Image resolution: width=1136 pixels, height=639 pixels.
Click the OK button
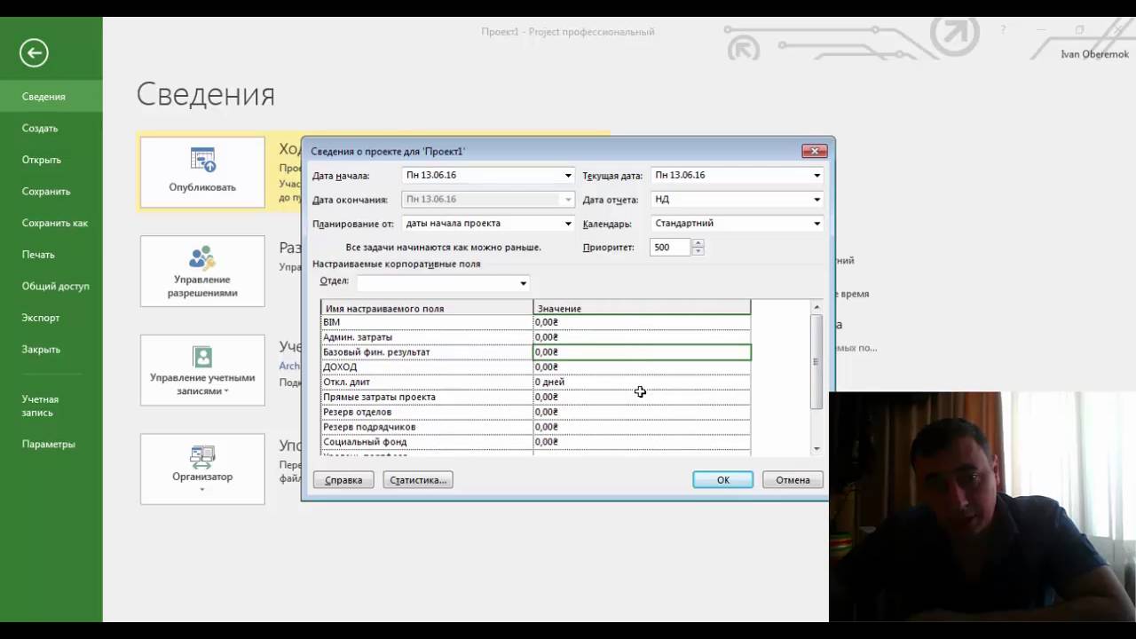point(723,480)
